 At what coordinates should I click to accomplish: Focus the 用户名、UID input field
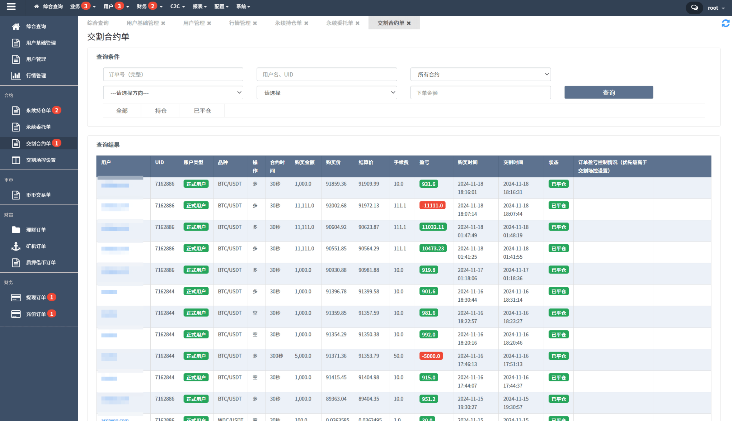327,75
